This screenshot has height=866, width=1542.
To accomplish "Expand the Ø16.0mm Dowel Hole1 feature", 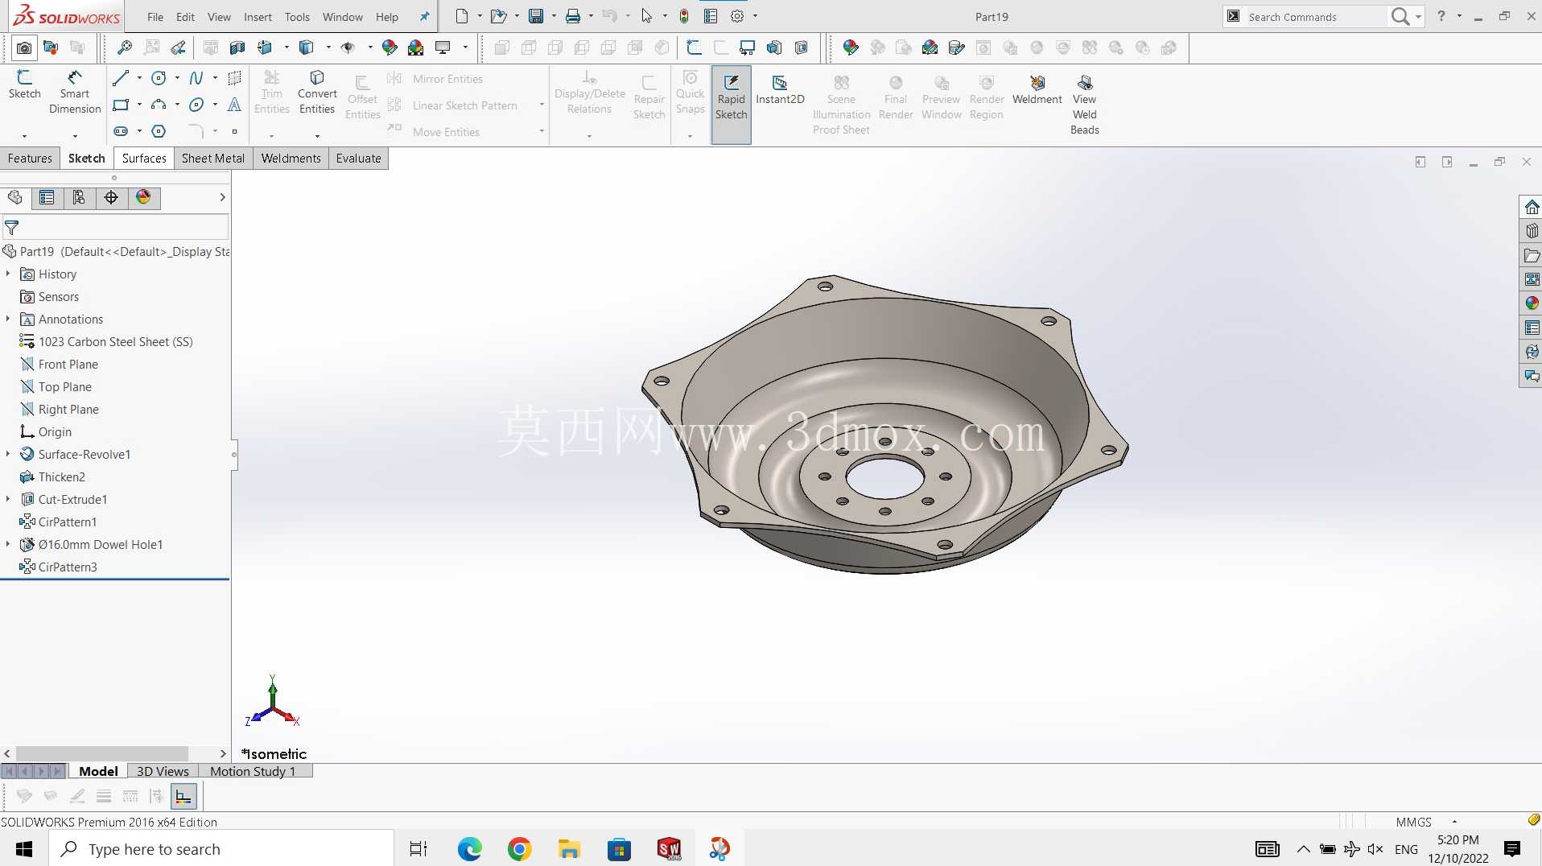I will pos(8,545).
